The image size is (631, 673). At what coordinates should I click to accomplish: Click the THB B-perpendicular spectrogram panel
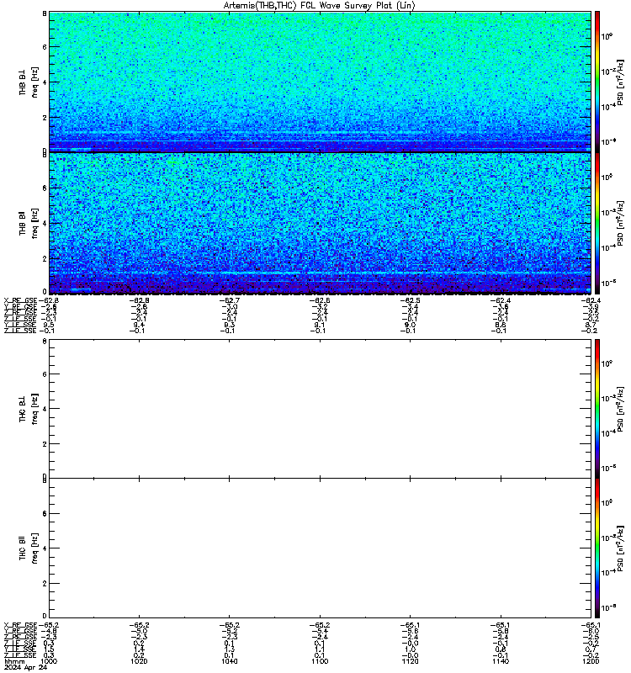320,82
